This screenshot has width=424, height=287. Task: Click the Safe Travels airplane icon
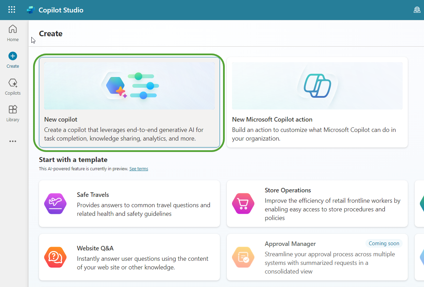tap(55, 204)
